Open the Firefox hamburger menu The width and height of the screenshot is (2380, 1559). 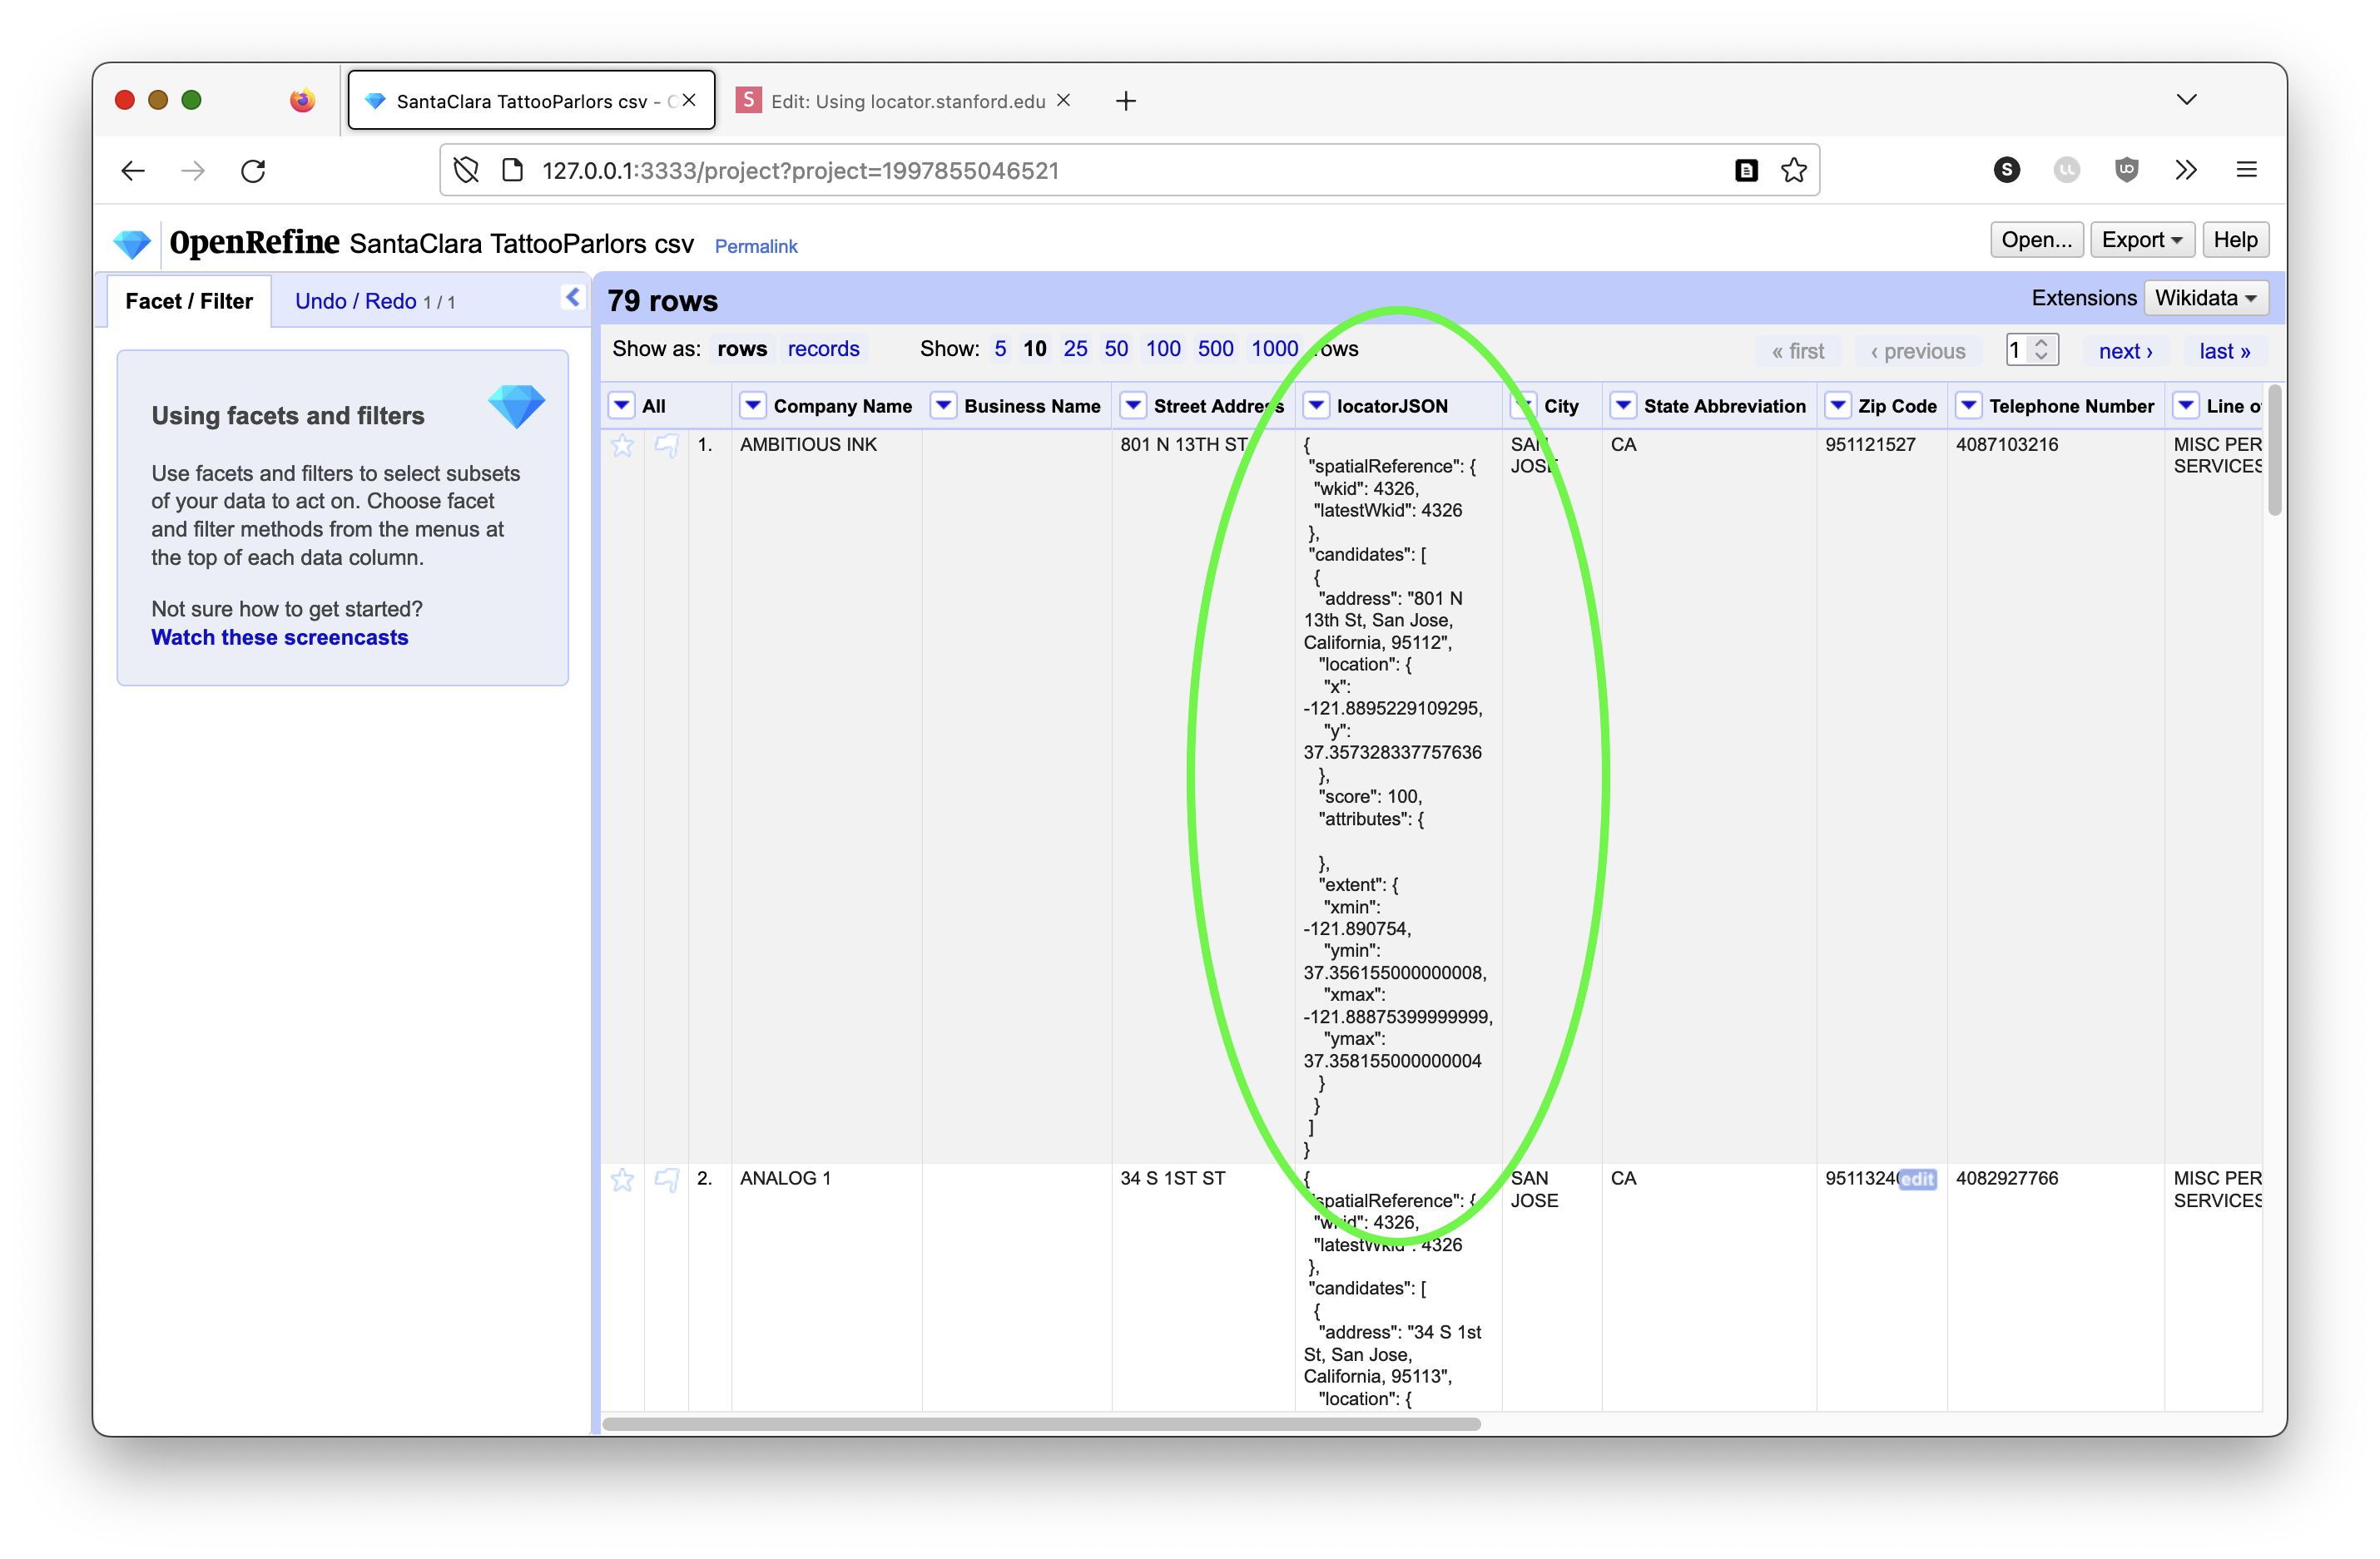(2246, 170)
